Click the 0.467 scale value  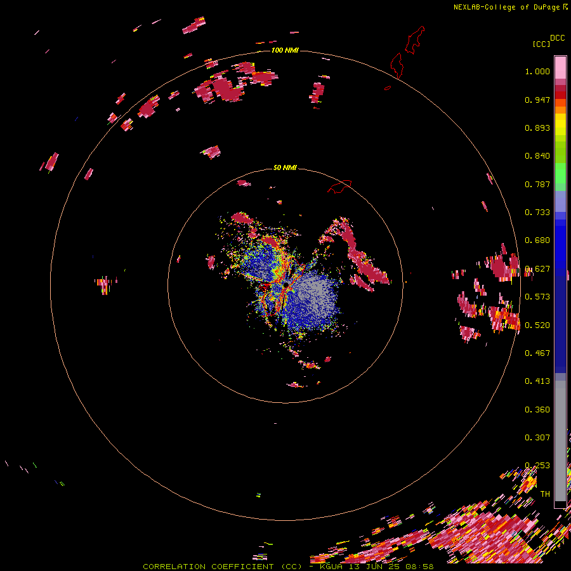[x=537, y=353]
